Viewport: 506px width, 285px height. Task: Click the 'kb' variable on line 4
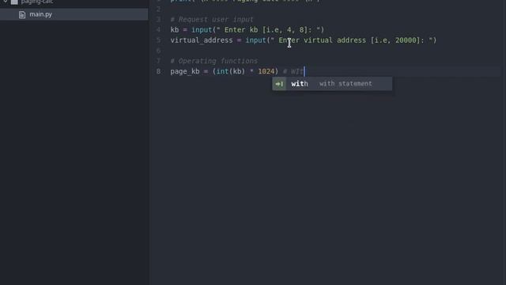point(175,30)
